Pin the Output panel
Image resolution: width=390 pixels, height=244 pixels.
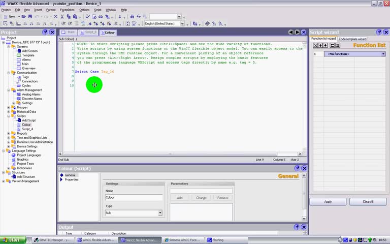point(297,227)
